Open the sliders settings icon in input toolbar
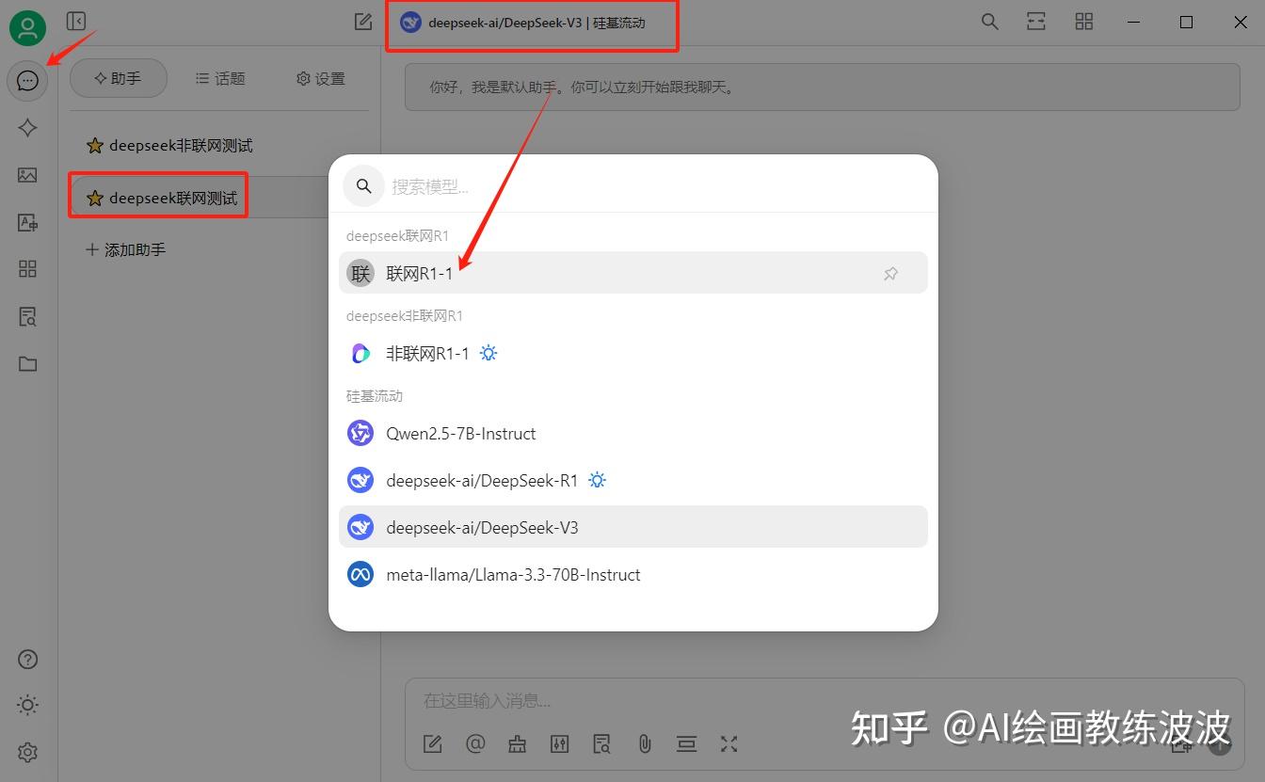The width and height of the screenshot is (1265, 782). pos(560,744)
